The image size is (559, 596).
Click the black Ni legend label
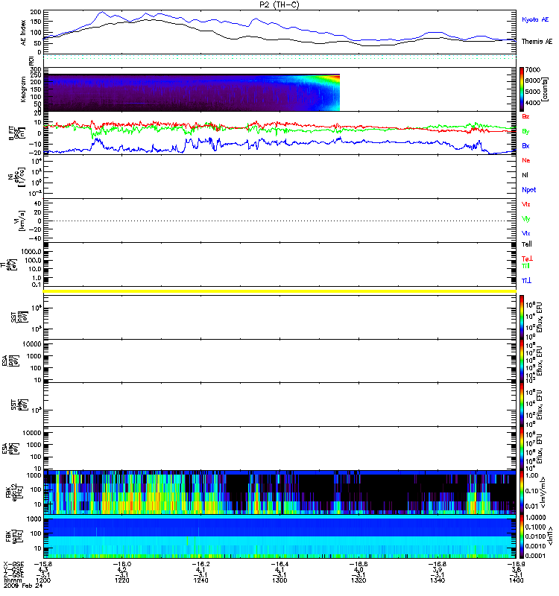(x=525, y=175)
